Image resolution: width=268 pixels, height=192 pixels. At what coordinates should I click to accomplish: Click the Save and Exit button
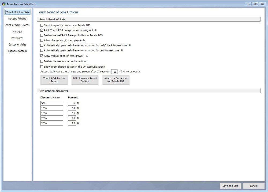[x=230, y=186]
